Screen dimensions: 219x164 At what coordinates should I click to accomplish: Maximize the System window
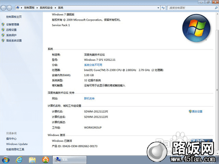pos(208,2)
